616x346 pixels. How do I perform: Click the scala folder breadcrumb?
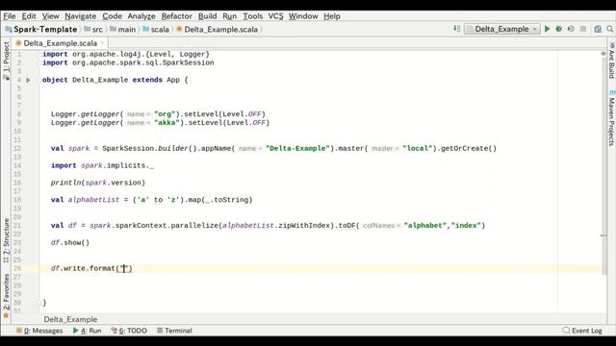(x=156, y=30)
